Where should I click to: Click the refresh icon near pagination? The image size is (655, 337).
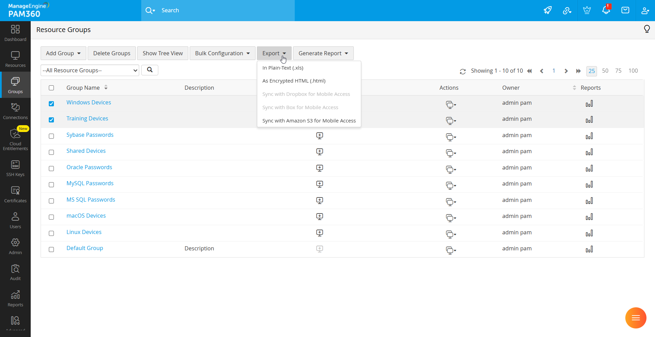[463, 71]
